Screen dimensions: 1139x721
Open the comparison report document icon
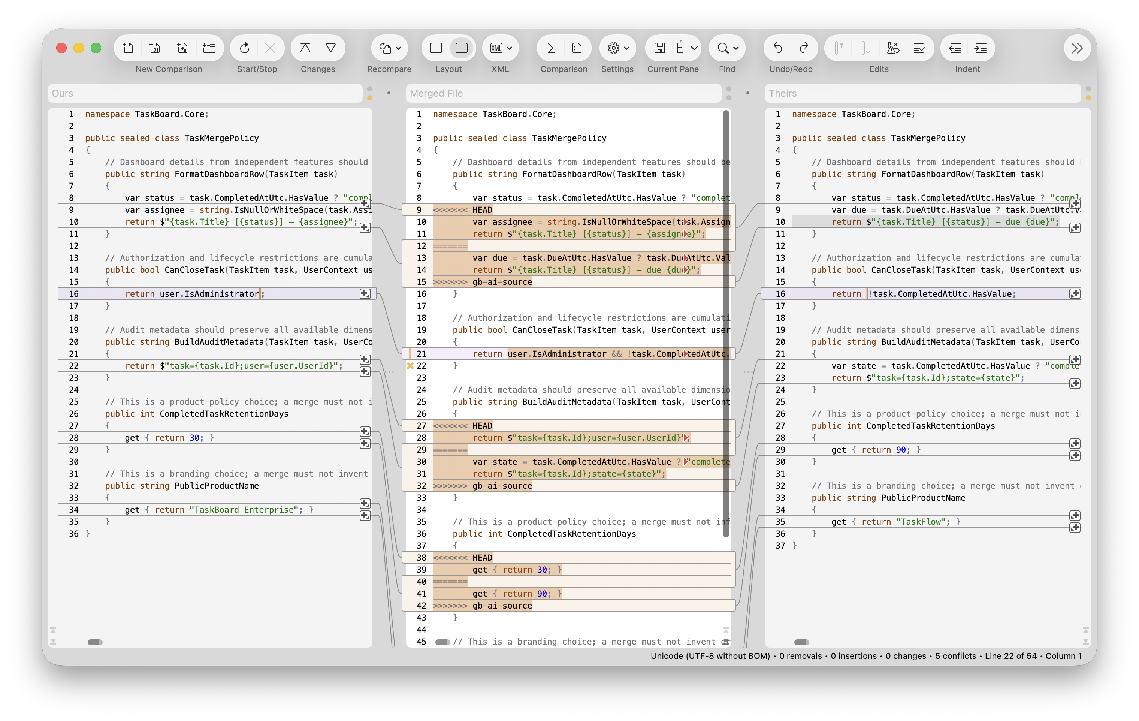[577, 48]
